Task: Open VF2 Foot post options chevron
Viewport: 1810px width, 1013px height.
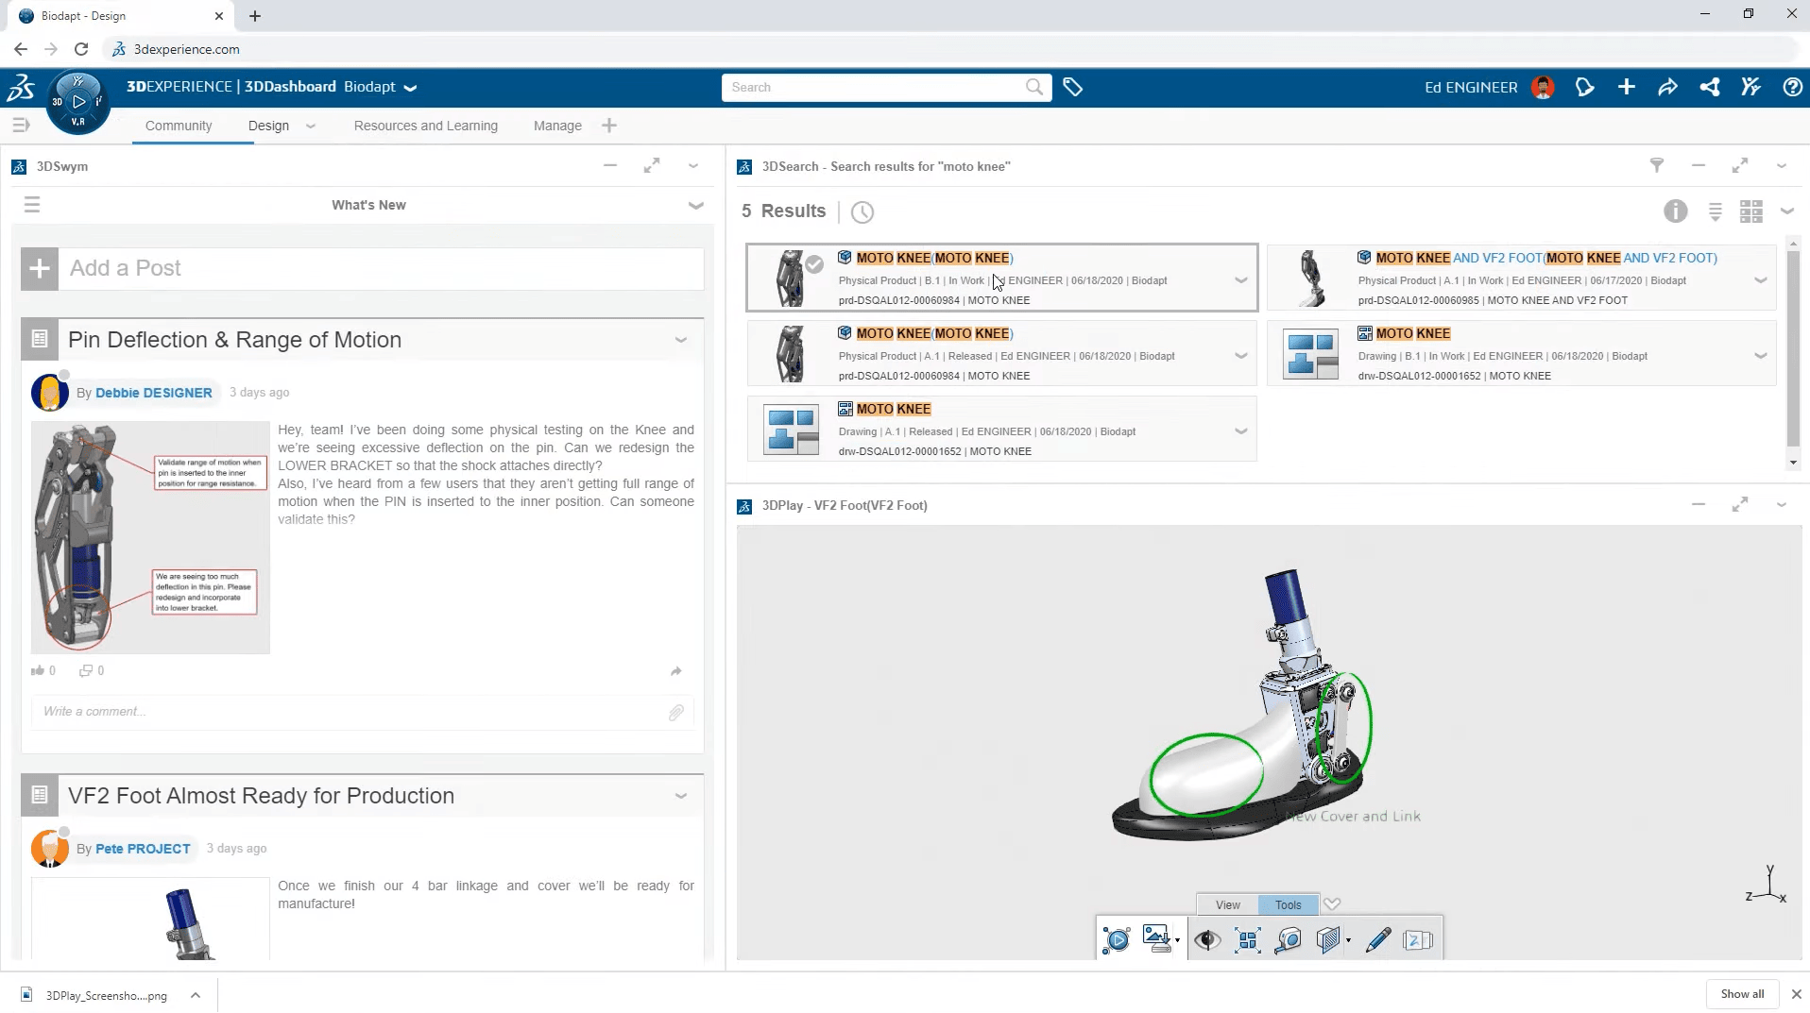Action: [680, 796]
